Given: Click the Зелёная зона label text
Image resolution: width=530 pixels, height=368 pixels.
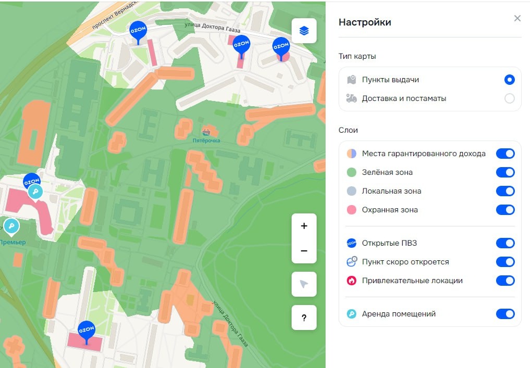Looking at the screenshot, I should (x=387, y=172).
